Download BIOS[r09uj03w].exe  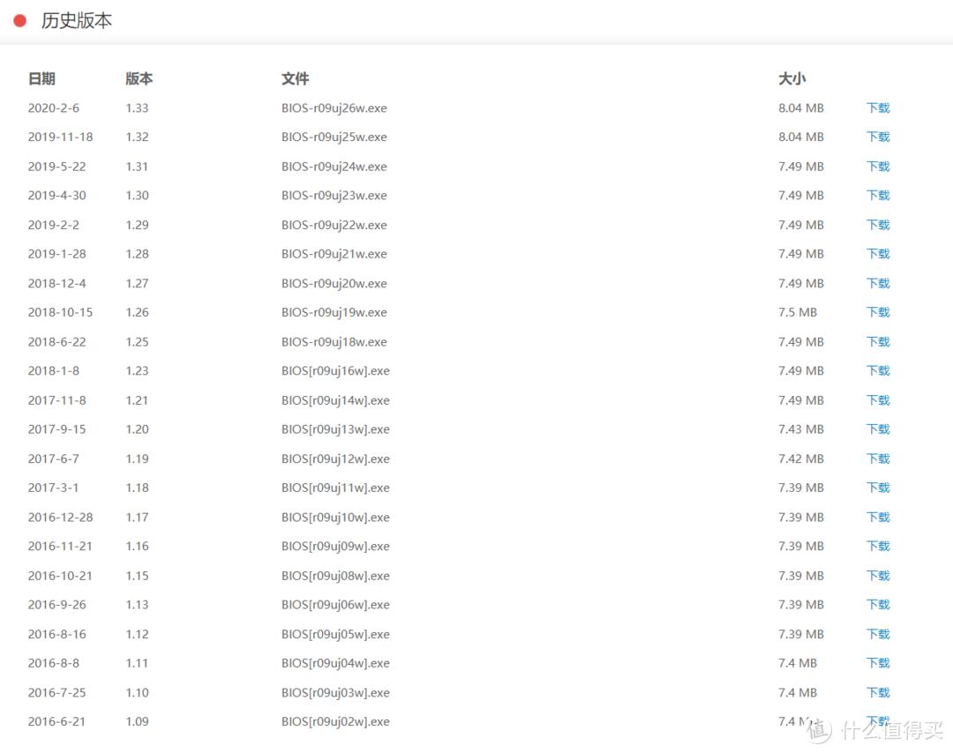[x=878, y=693]
